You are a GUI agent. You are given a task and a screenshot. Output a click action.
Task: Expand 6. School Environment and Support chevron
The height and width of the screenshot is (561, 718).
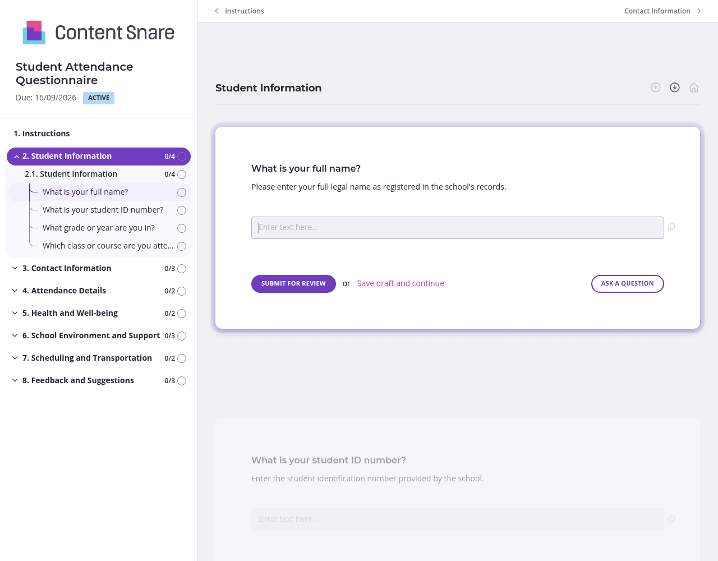15,335
